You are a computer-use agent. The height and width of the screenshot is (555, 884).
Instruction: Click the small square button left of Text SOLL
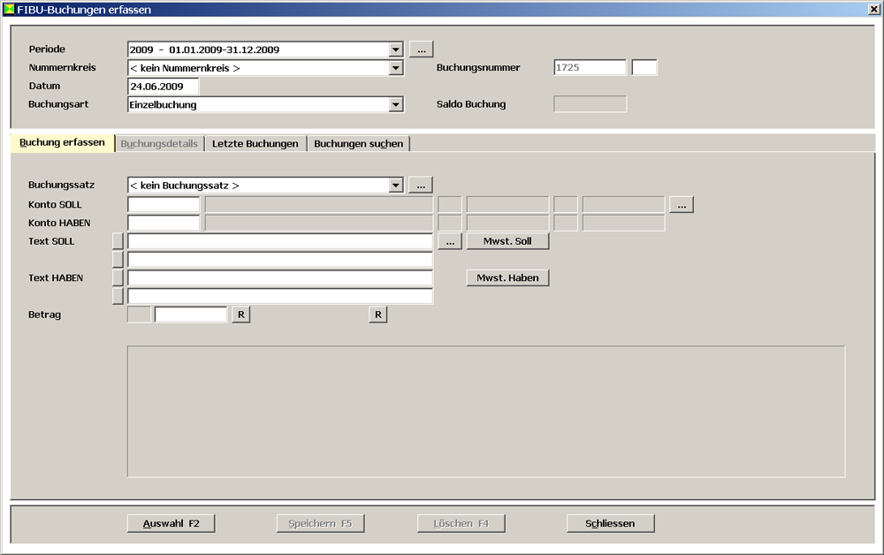[118, 241]
